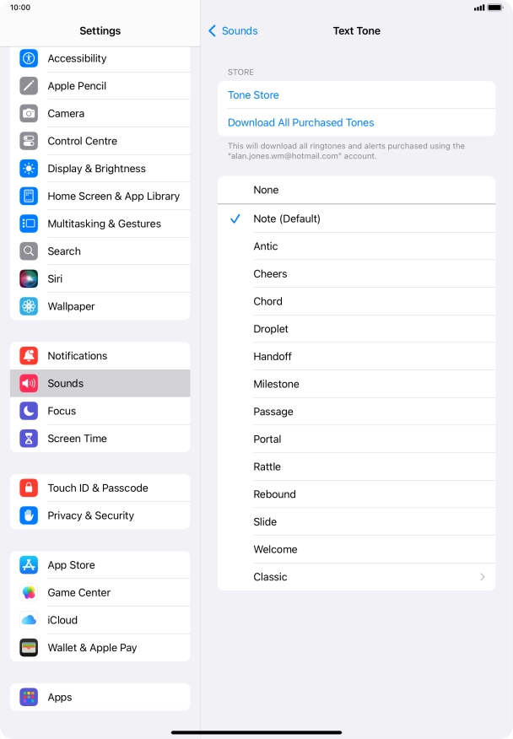This screenshot has height=739, width=513.
Task: Tap the home indicator bar at the bottom
Action: point(256,732)
